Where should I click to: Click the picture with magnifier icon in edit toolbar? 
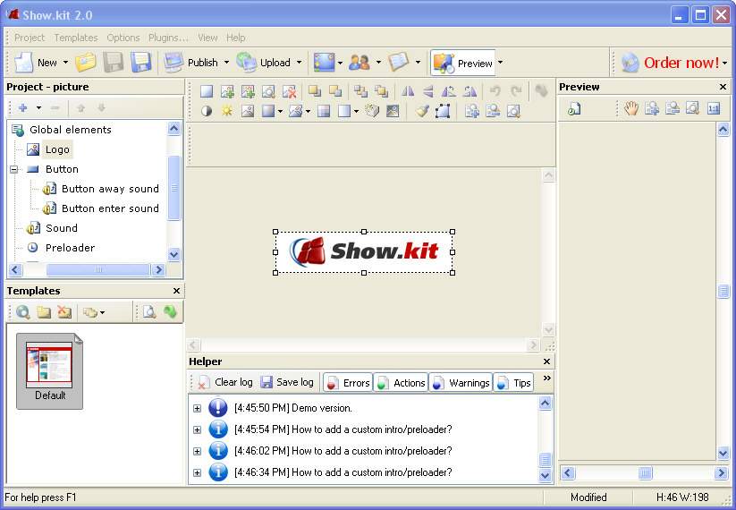point(268,91)
